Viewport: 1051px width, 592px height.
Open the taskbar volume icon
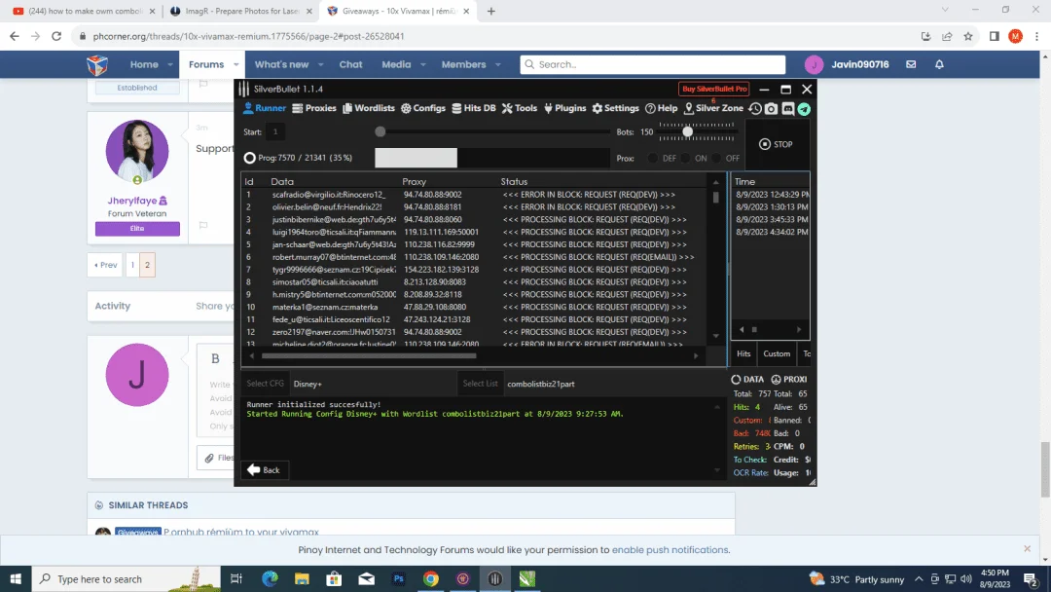click(x=966, y=578)
